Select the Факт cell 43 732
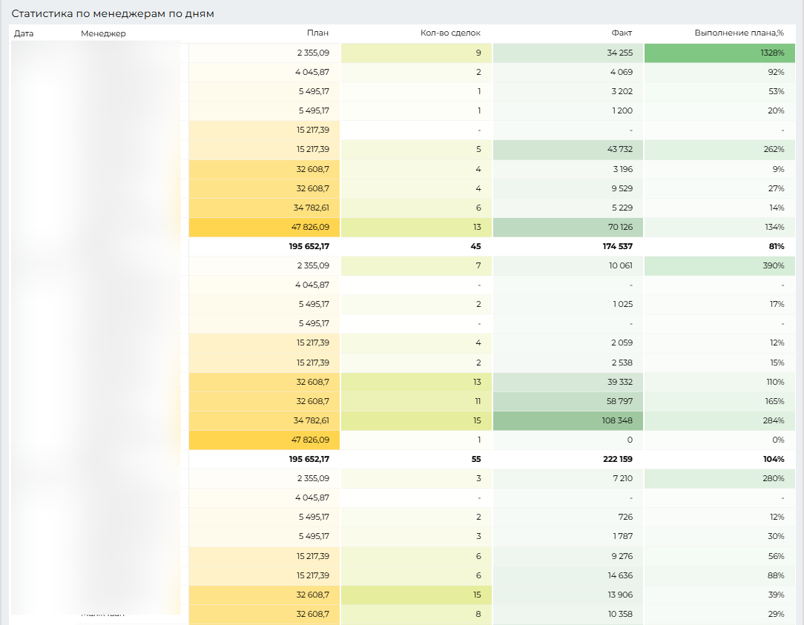The width and height of the screenshot is (804, 625). pyautogui.click(x=567, y=149)
